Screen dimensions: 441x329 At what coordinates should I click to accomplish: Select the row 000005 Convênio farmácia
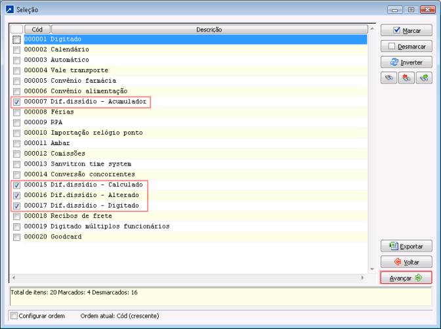[x=196, y=81]
